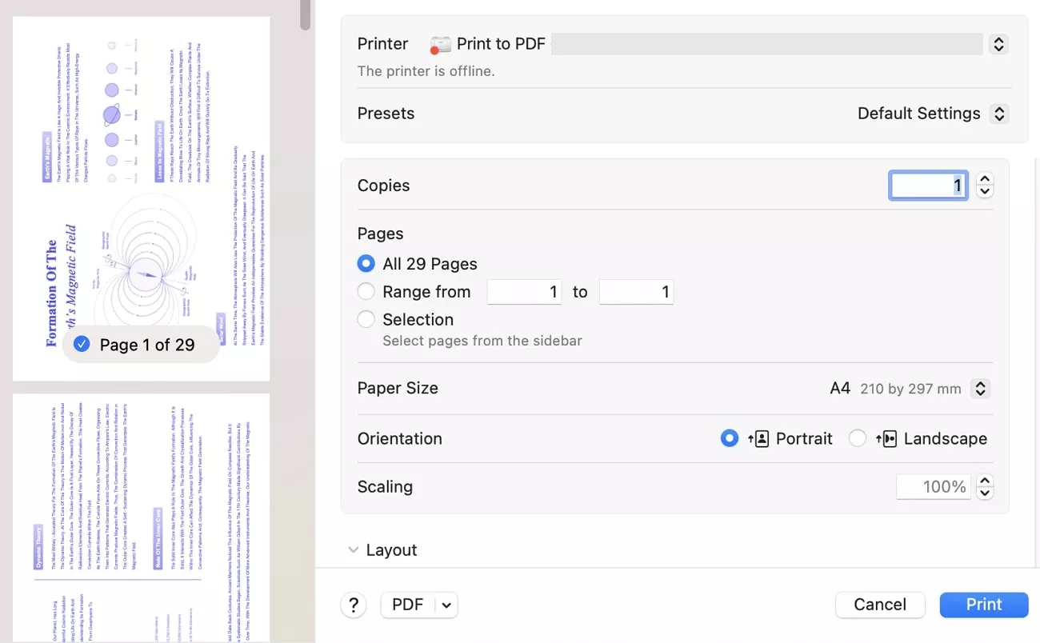The image size is (1040, 643).
Task: Click the Portrait orientation page icon
Action: (x=758, y=438)
